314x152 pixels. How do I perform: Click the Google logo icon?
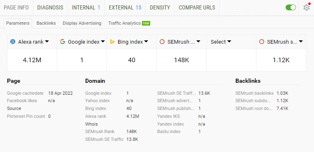point(63,42)
